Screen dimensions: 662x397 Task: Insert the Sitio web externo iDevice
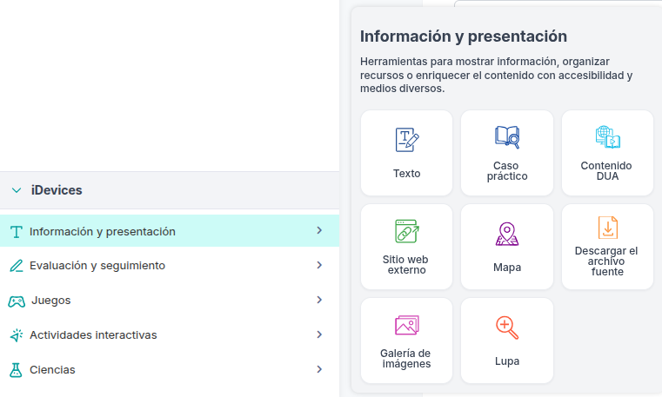tap(406, 231)
